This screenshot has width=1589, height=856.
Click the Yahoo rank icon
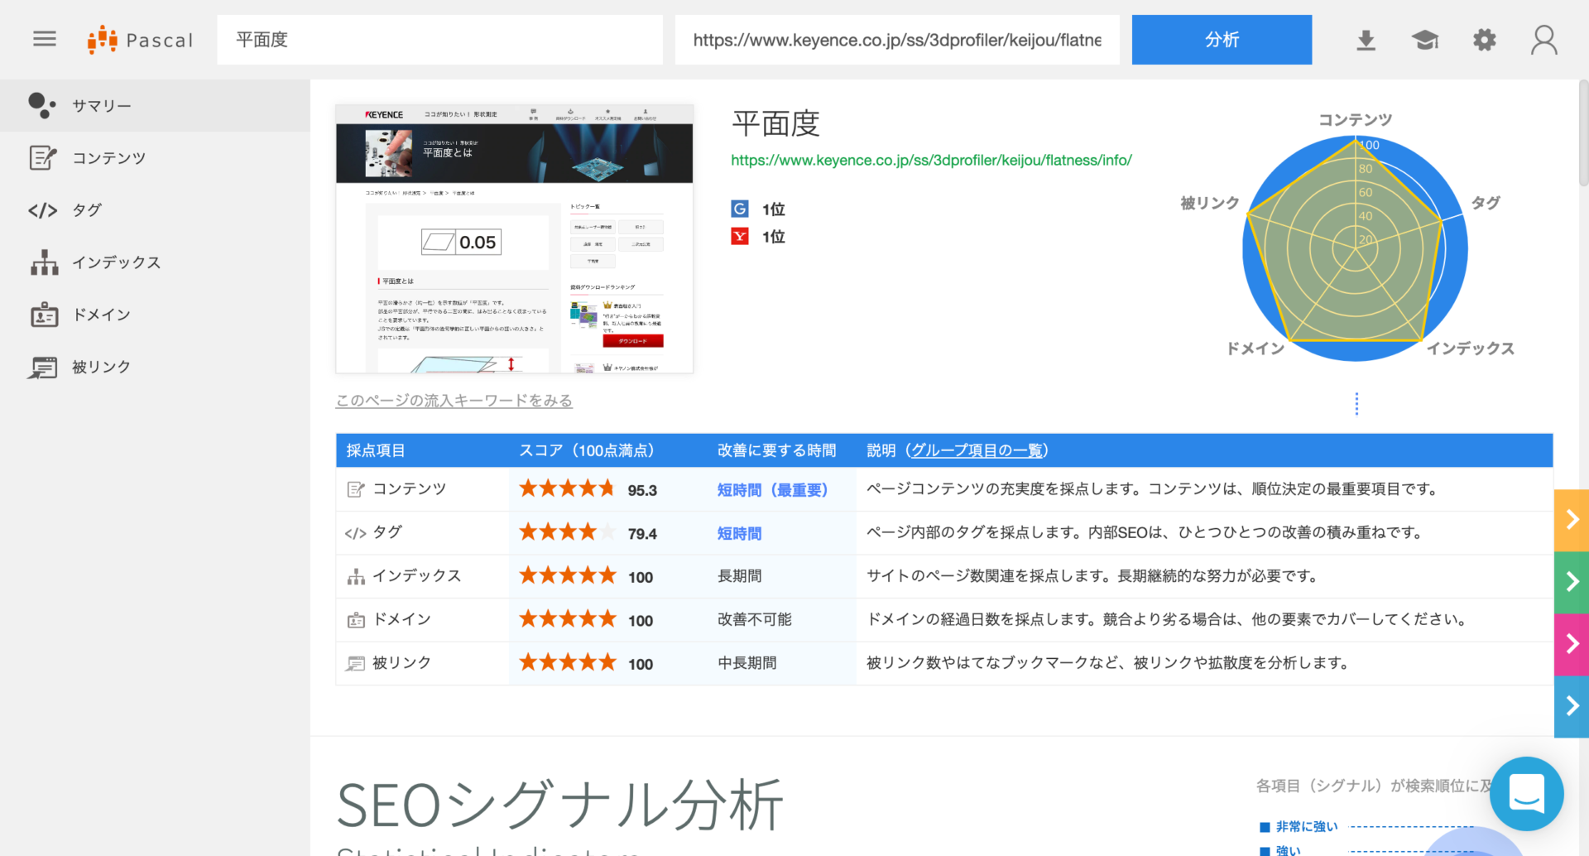(x=740, y=237)
